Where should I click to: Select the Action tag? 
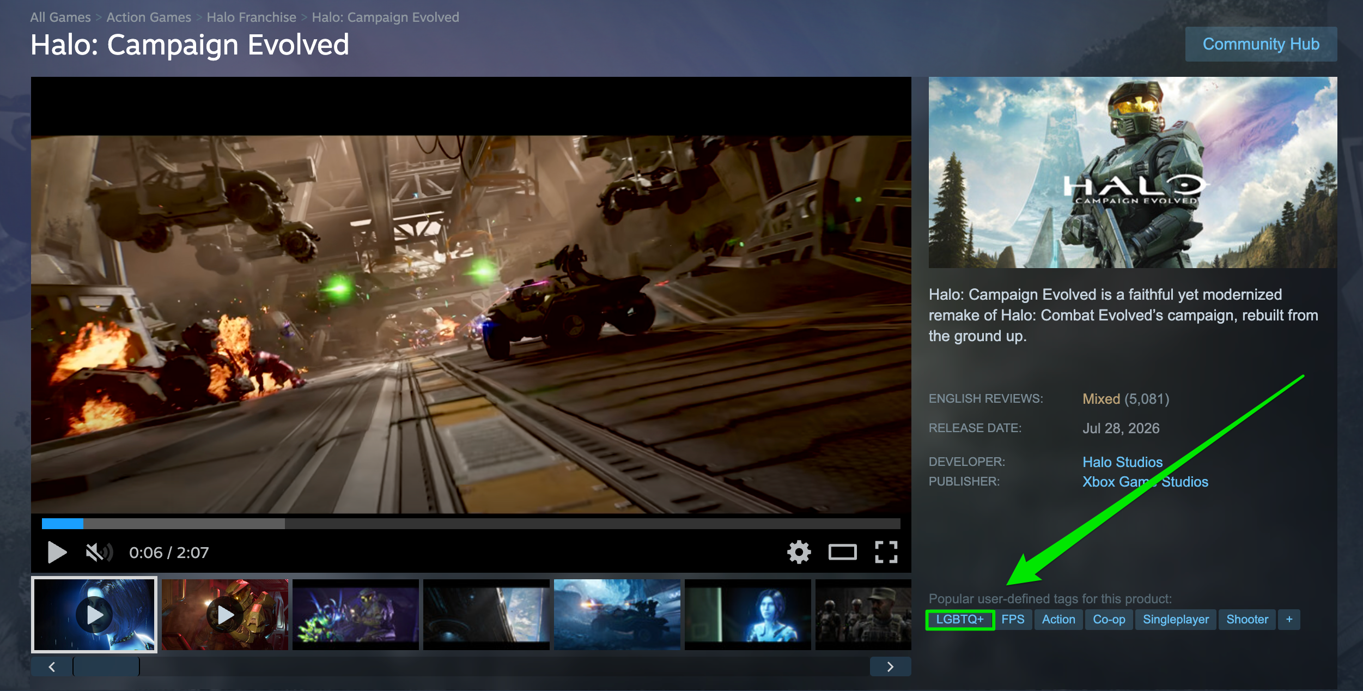pyautogui.click(x=1058, y=620)
